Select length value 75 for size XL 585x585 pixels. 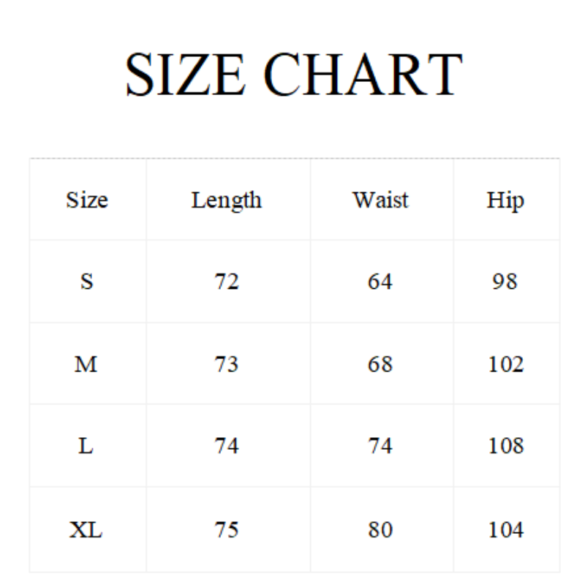pos(227,529)
